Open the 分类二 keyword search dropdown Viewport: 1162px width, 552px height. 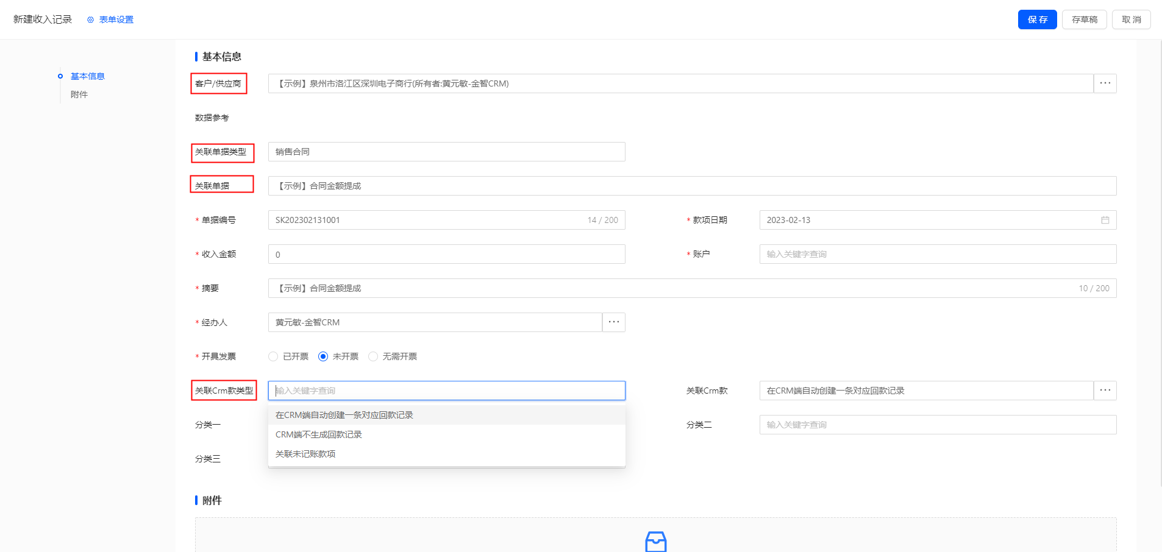[938, 425]
